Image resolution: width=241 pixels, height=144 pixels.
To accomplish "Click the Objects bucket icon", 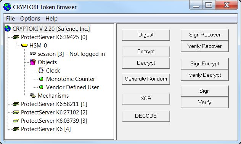I will point(32,62).
